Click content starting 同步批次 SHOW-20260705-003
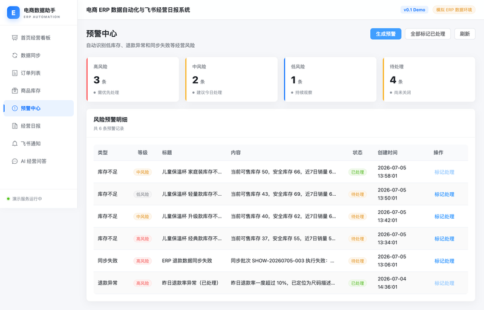 (283, 260)
